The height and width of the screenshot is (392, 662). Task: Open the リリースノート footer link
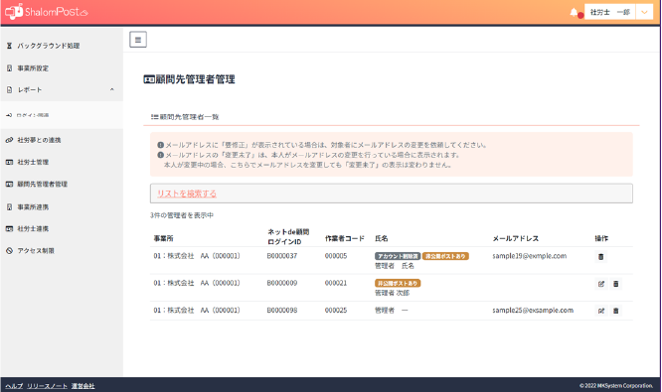(47, 386)
